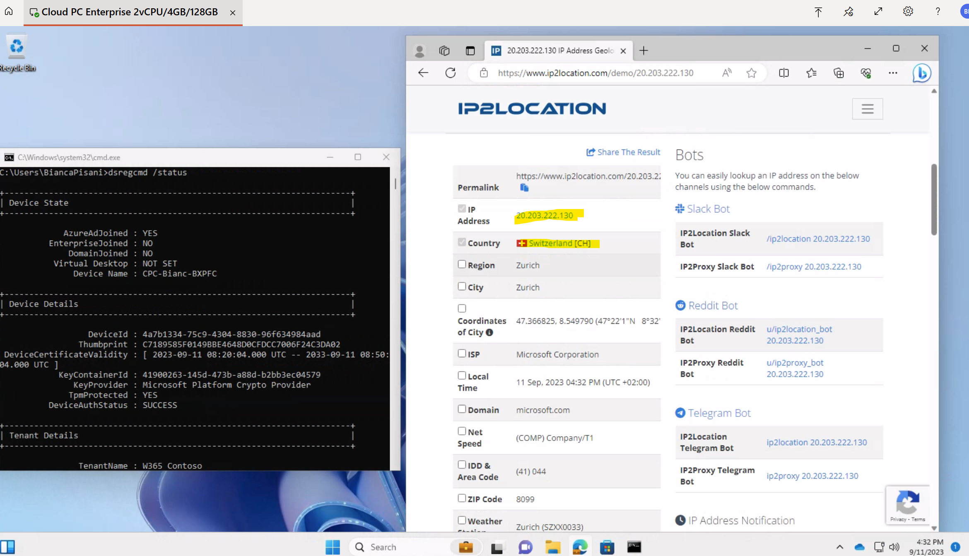Viewport: 969px width, 556px height.
Task: Open help question mark in the Cloud PC toolbar
Action: (x=938, y=12)
